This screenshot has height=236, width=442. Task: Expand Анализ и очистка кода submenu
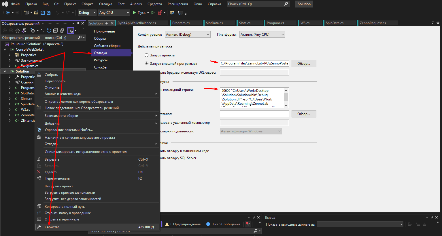tap(97, 94)
